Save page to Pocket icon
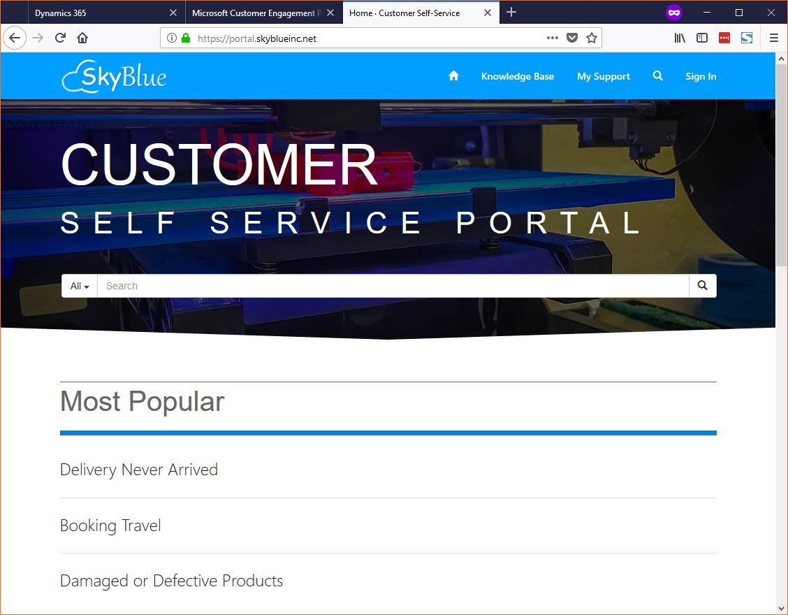The height and width of the screenshot is (615, 788). pos(572,38)
